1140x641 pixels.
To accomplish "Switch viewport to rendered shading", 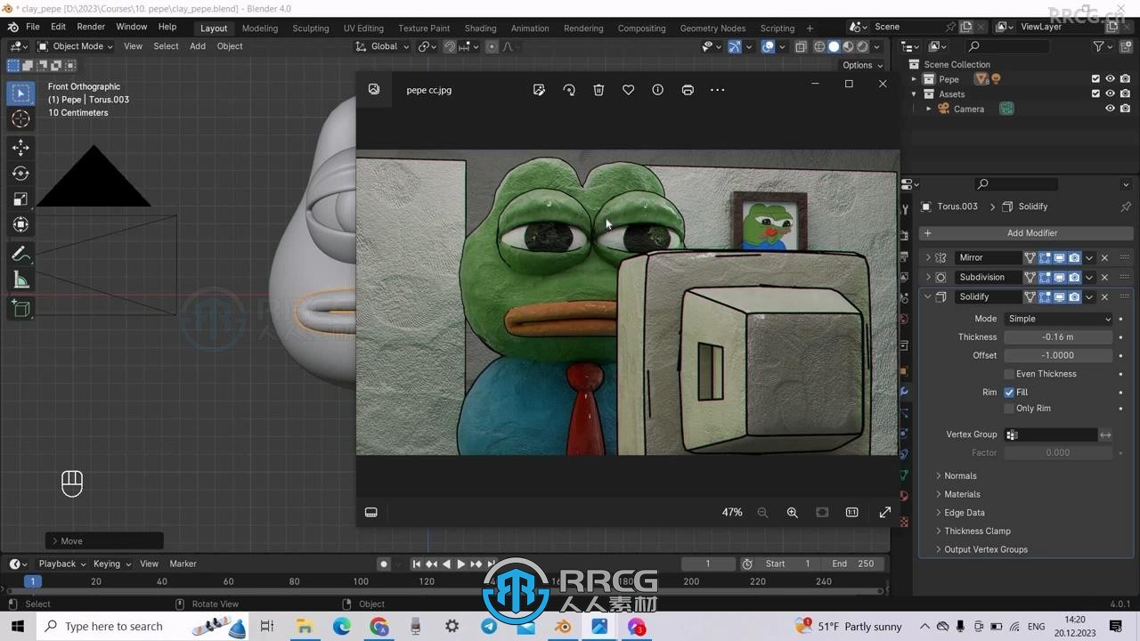I will click(x=862, y=46).
